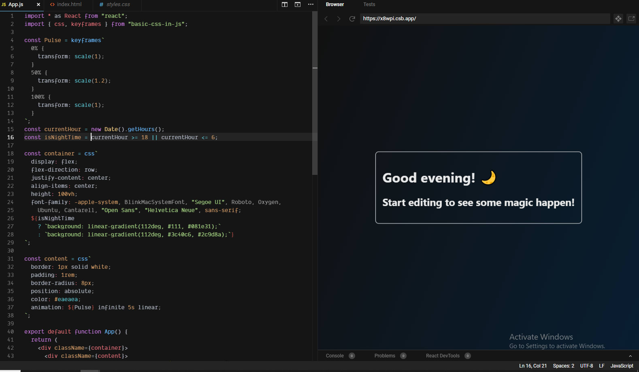Click the "isNightTime" variable on line 16
The image size is (639, 372).
[x=63, y=137]
